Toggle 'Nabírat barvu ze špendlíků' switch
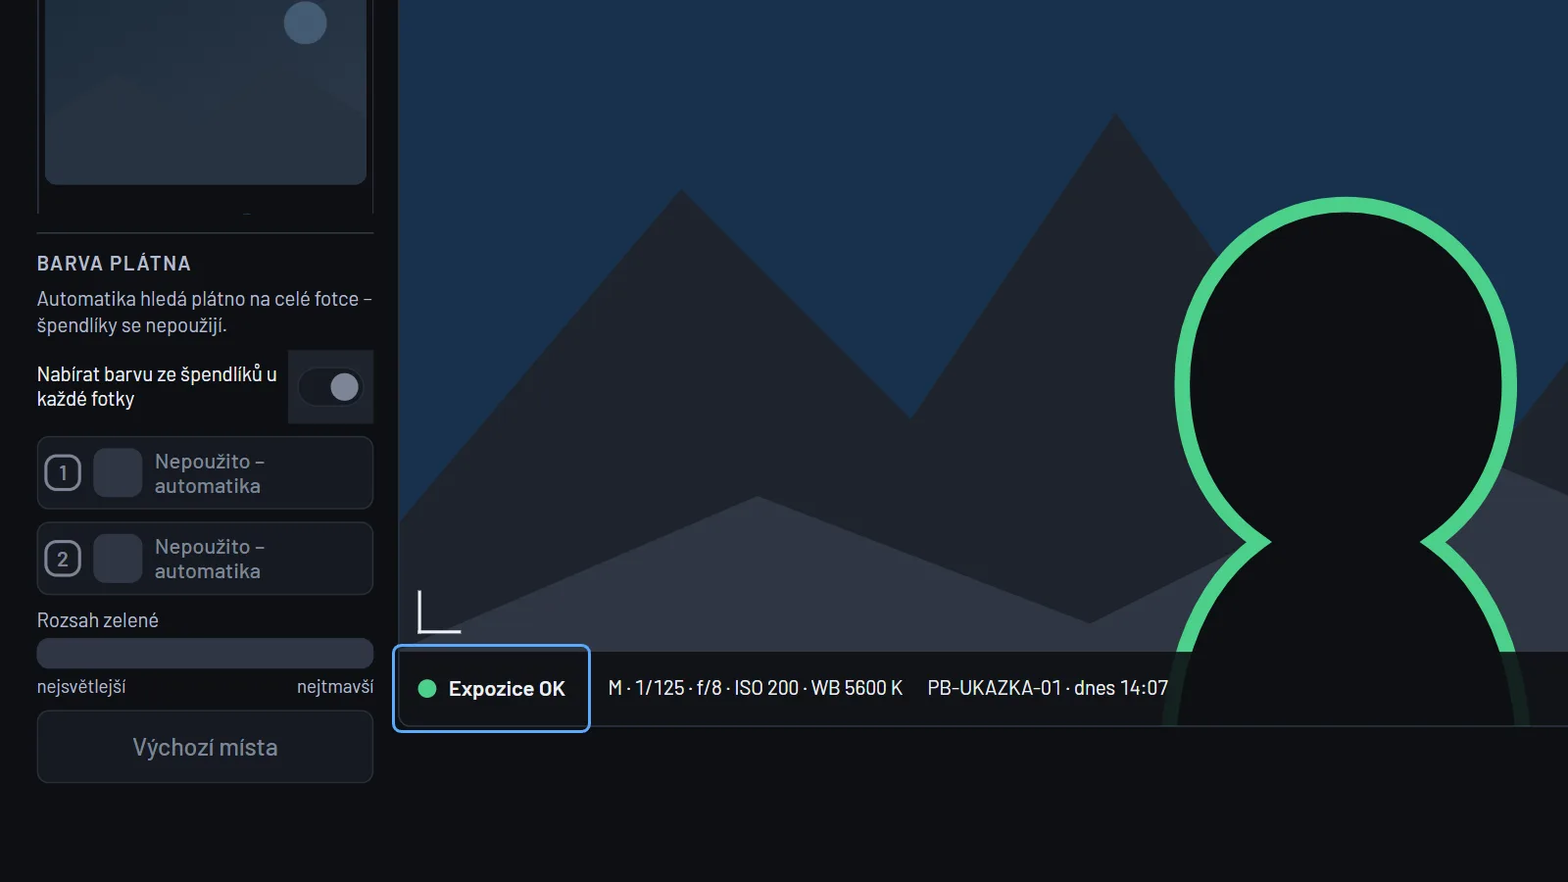The height and width of the screenshot is (882, 1568). point(331,387)
